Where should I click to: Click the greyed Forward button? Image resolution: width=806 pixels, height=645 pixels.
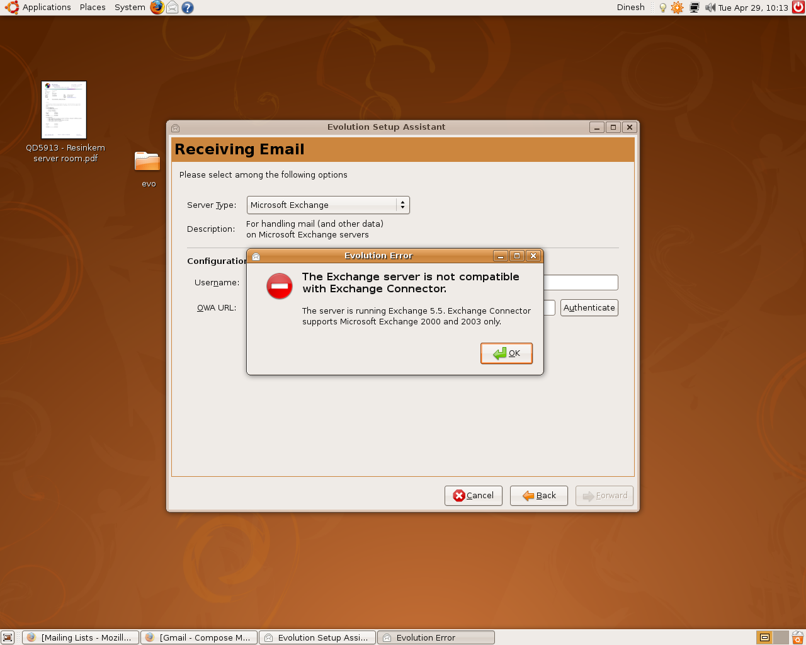pos(604,496)
